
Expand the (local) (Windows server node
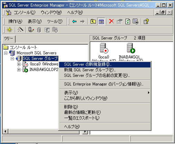coord(19,64)
